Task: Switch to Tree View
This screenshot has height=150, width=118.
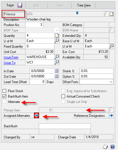Action: coord(84,5)
